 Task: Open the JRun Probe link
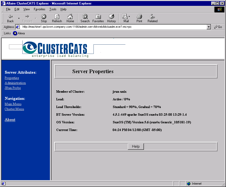[13, 88]
